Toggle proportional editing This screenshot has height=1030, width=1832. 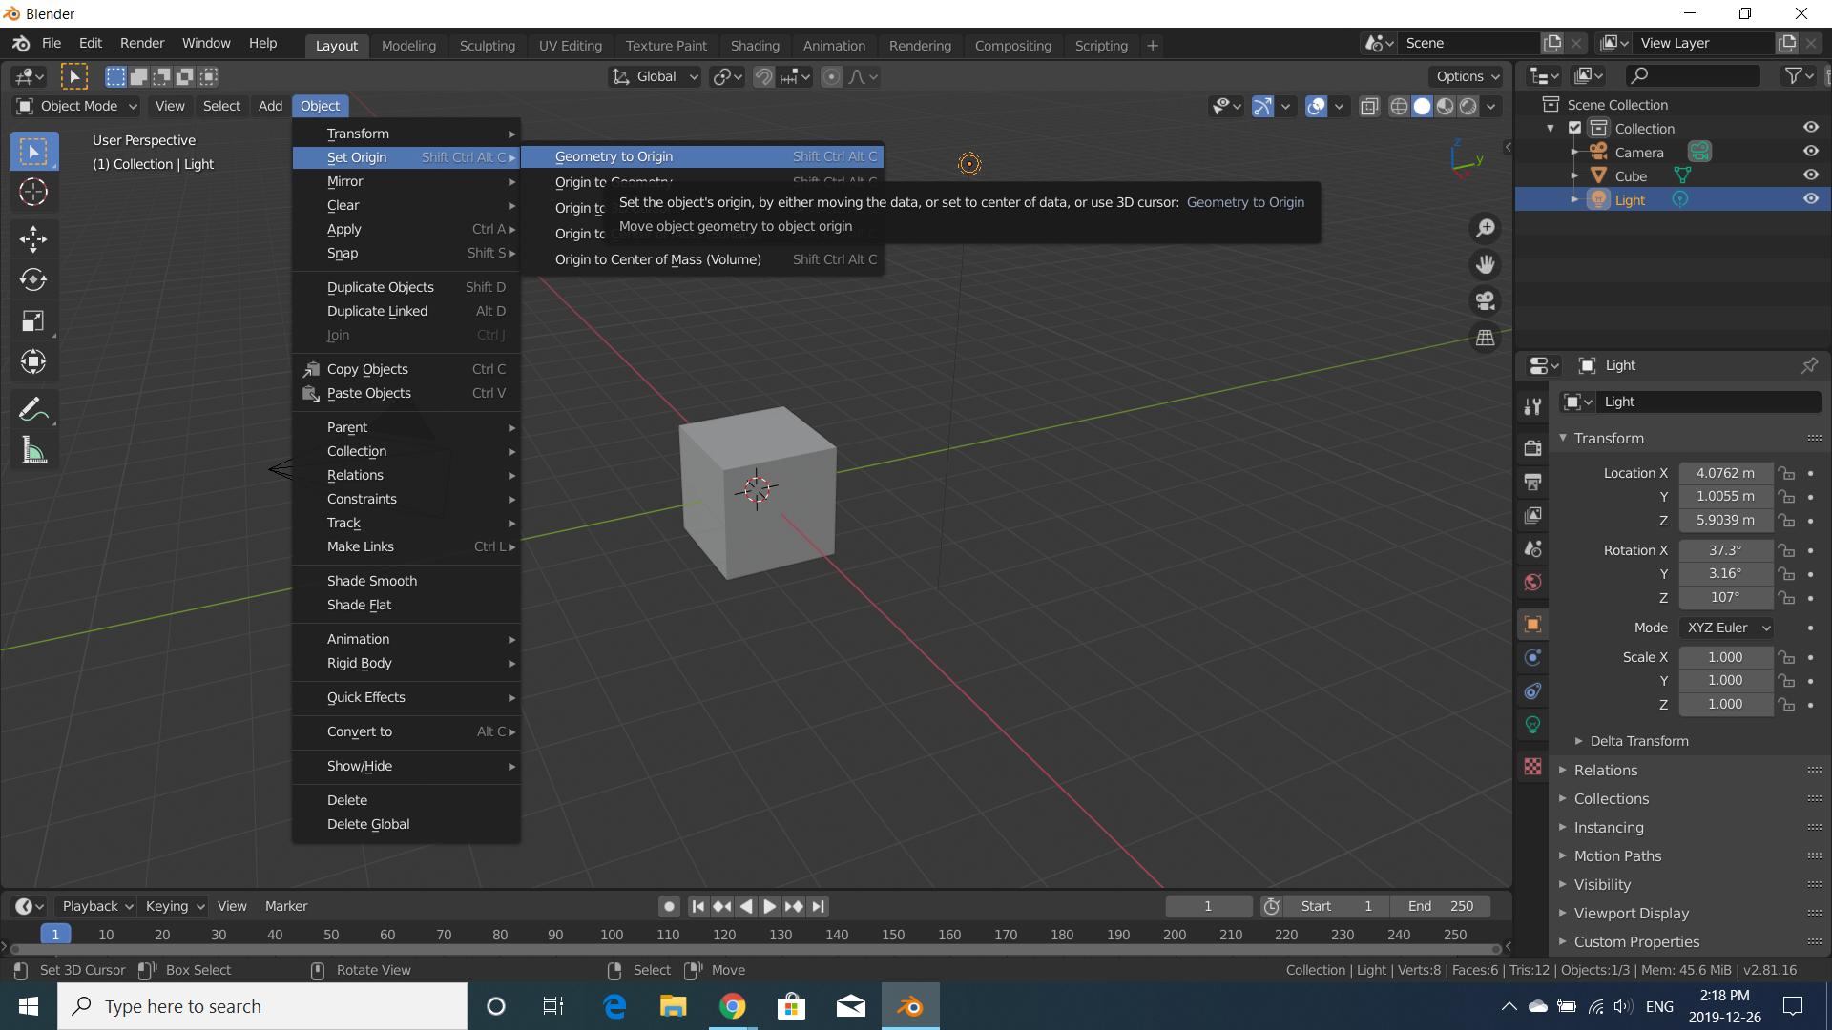[831, 77]
